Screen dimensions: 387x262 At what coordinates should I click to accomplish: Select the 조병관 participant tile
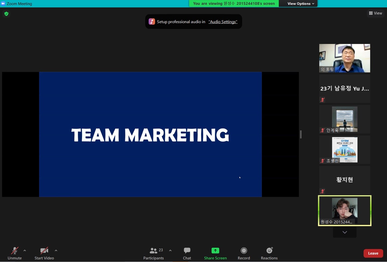pos(345,150)
